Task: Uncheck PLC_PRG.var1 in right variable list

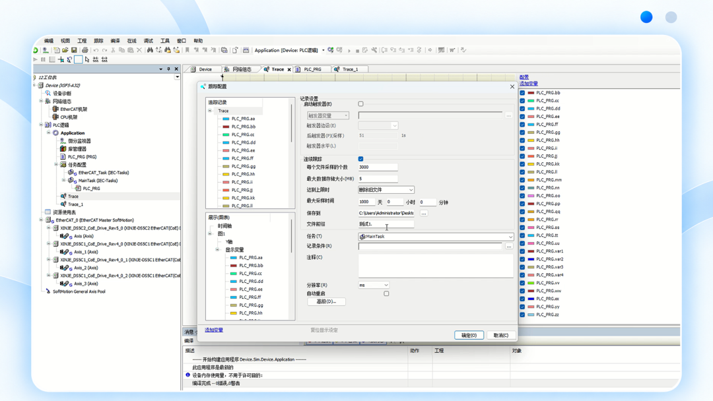Action: (x=522, y=251)
